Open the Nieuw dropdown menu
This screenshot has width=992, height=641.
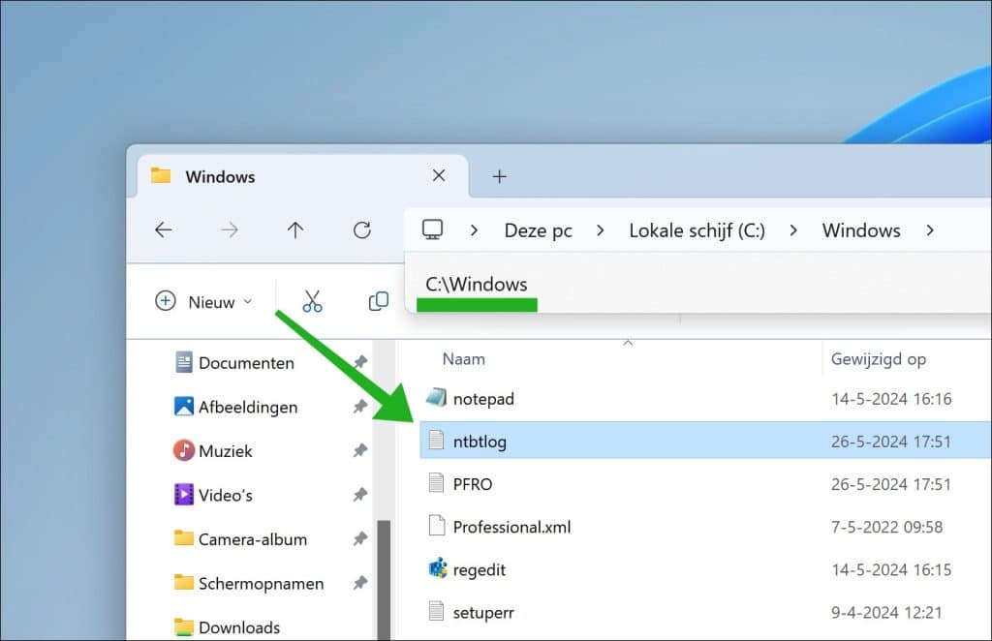(x=203, y=301)
